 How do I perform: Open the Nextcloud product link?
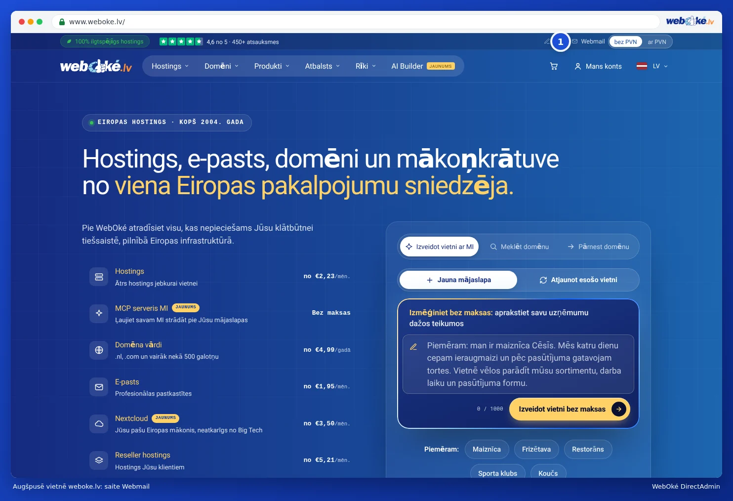(x=131, y=418)
